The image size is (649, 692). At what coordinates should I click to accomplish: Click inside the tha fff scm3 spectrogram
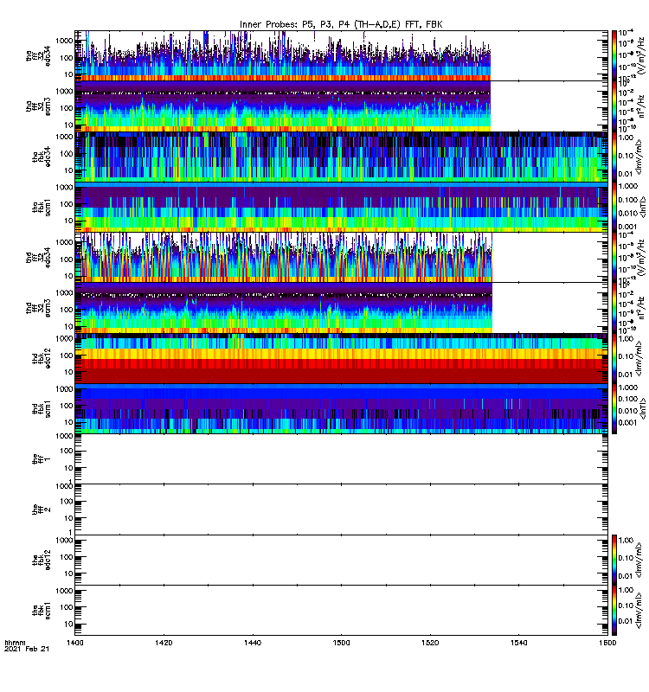point(283,106)
